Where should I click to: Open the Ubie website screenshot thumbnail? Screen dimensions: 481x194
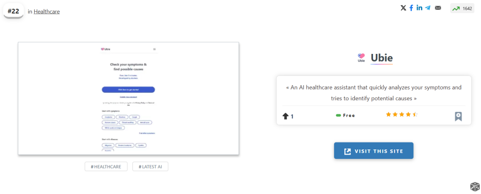128,98
